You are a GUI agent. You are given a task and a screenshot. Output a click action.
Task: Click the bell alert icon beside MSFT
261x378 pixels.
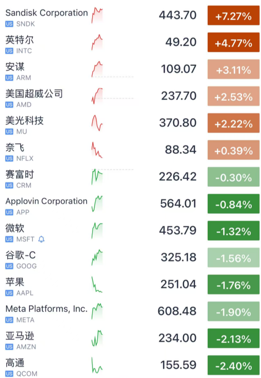pyautogui.click(x=41, y=239)
